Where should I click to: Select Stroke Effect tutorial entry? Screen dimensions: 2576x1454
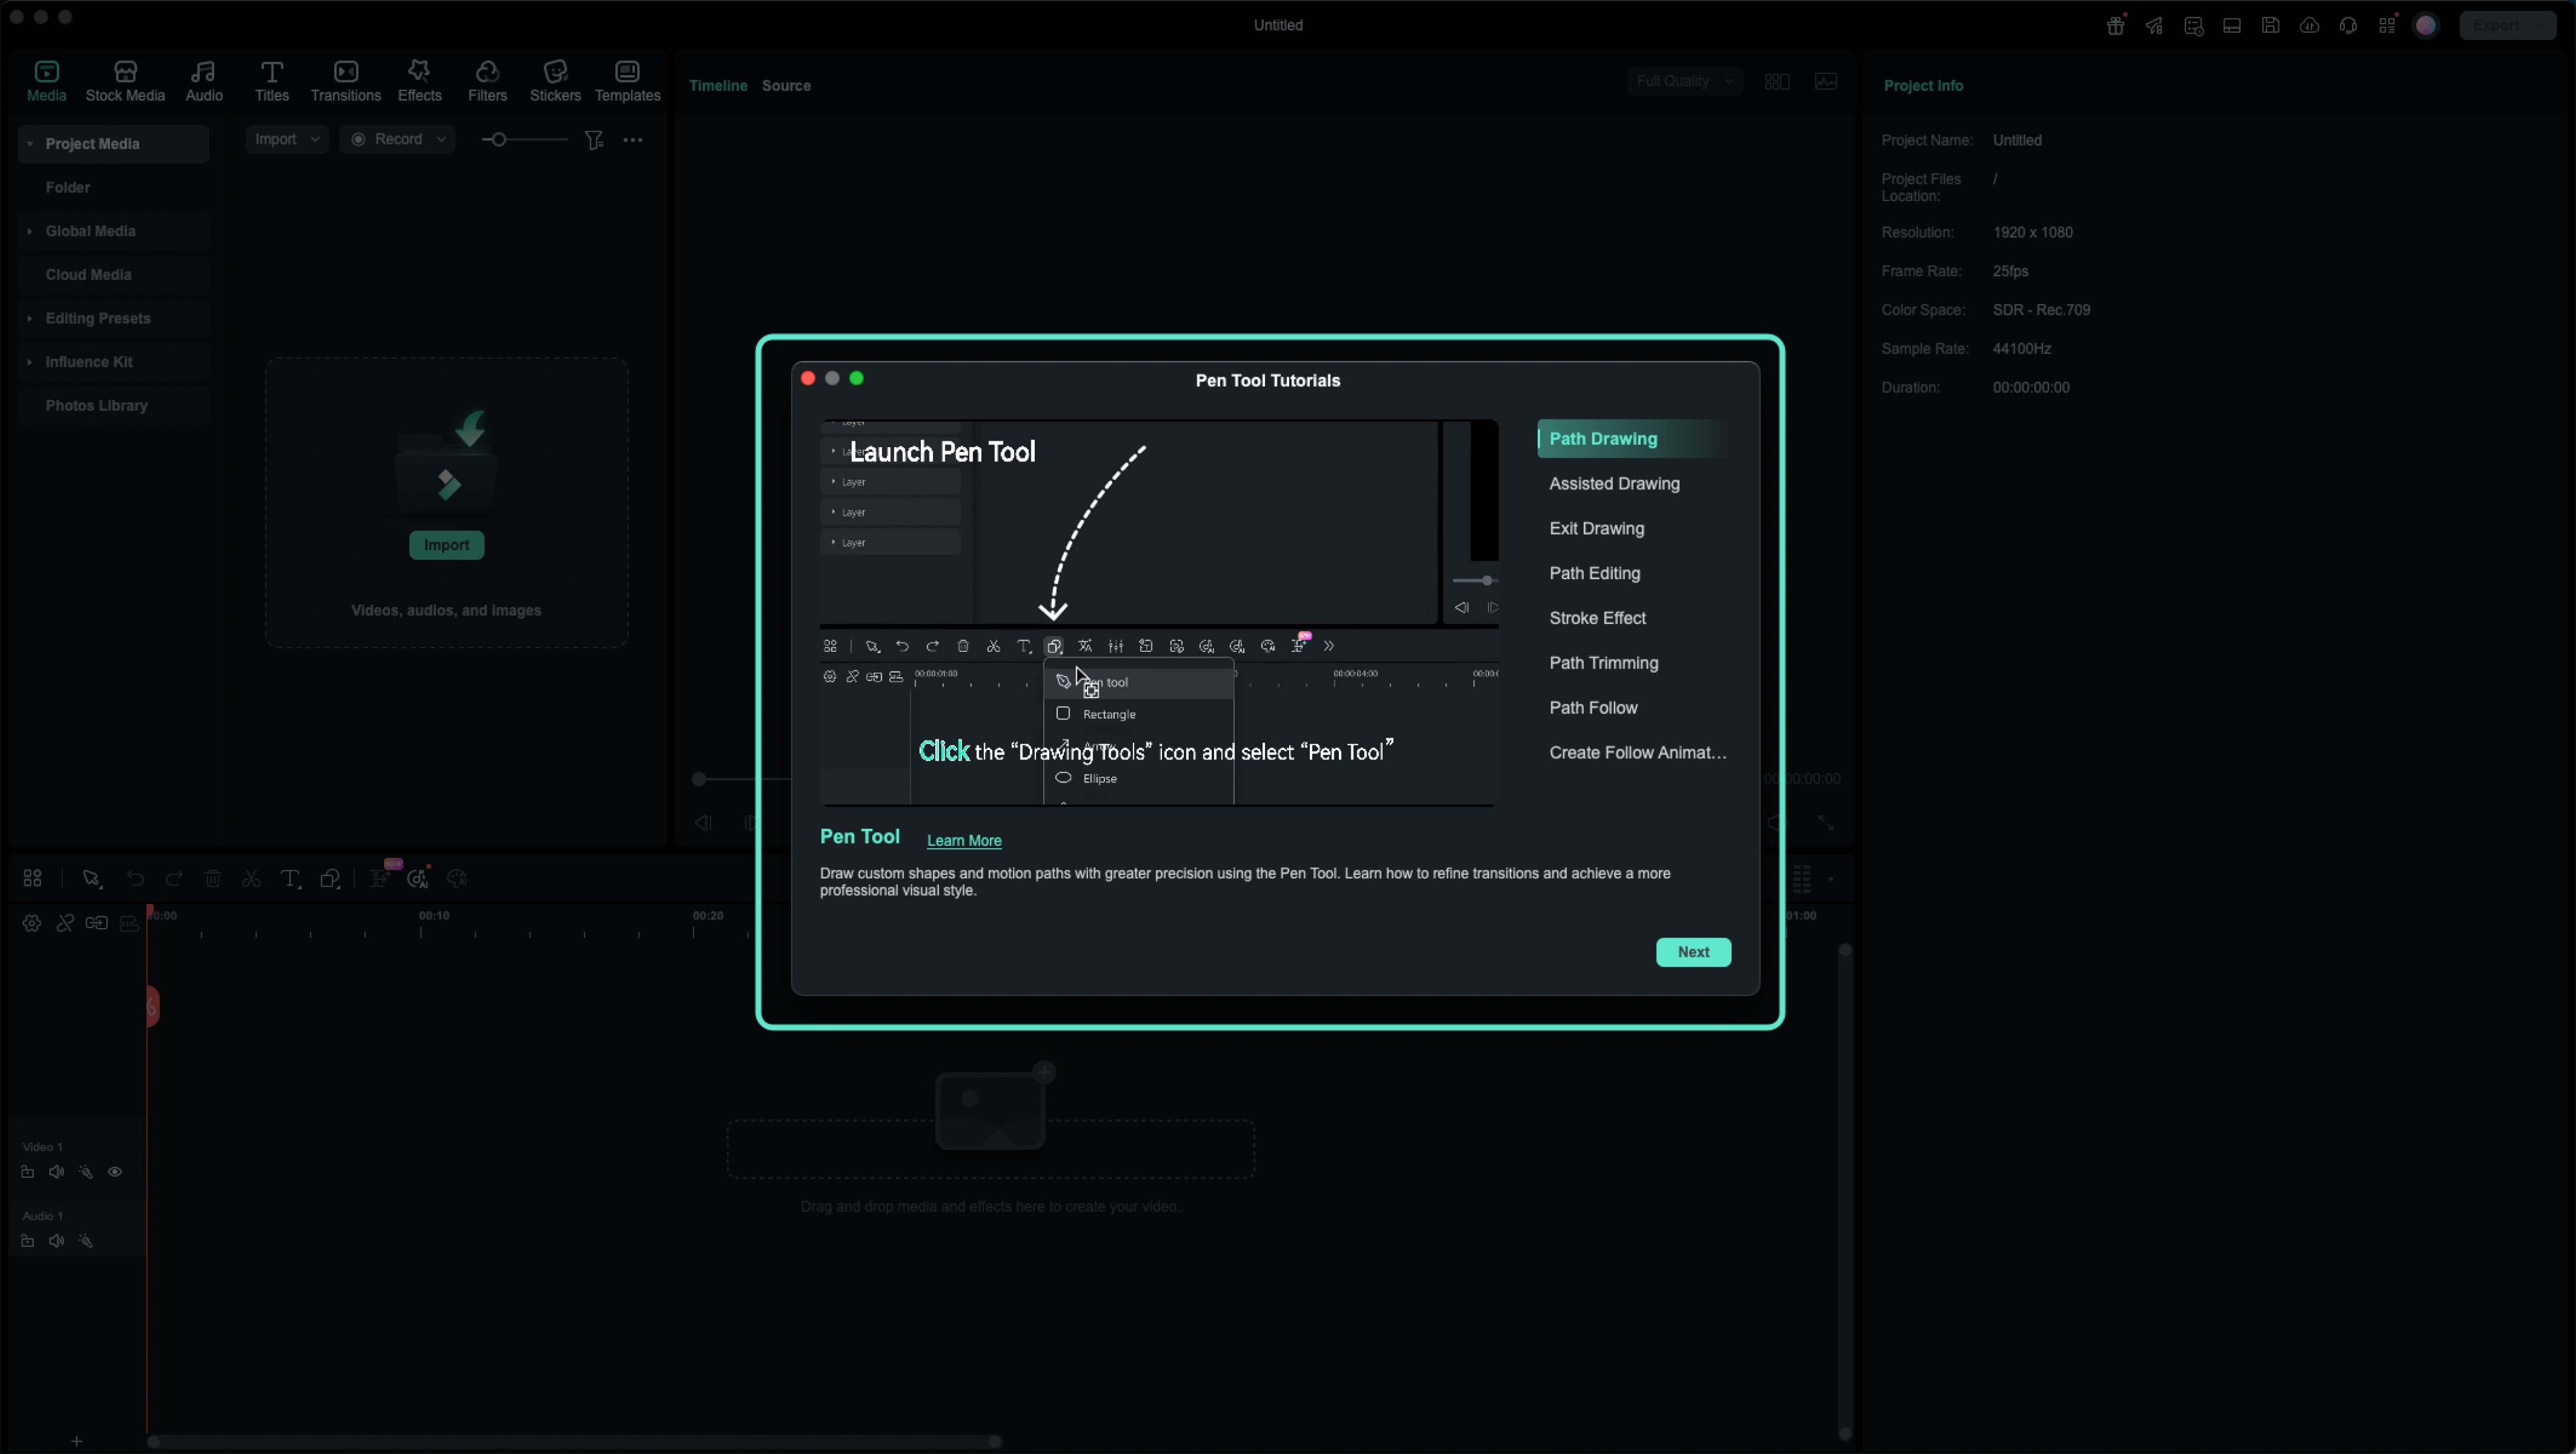coord(1597,618)
